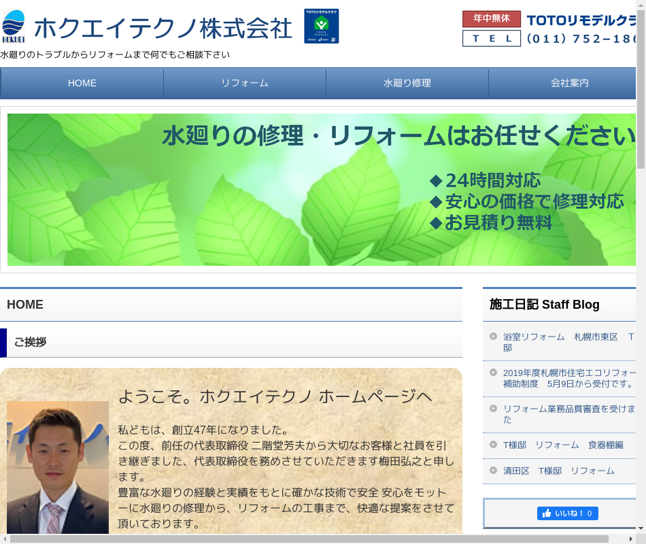Click the representative's portrait photo

point(58,467)
